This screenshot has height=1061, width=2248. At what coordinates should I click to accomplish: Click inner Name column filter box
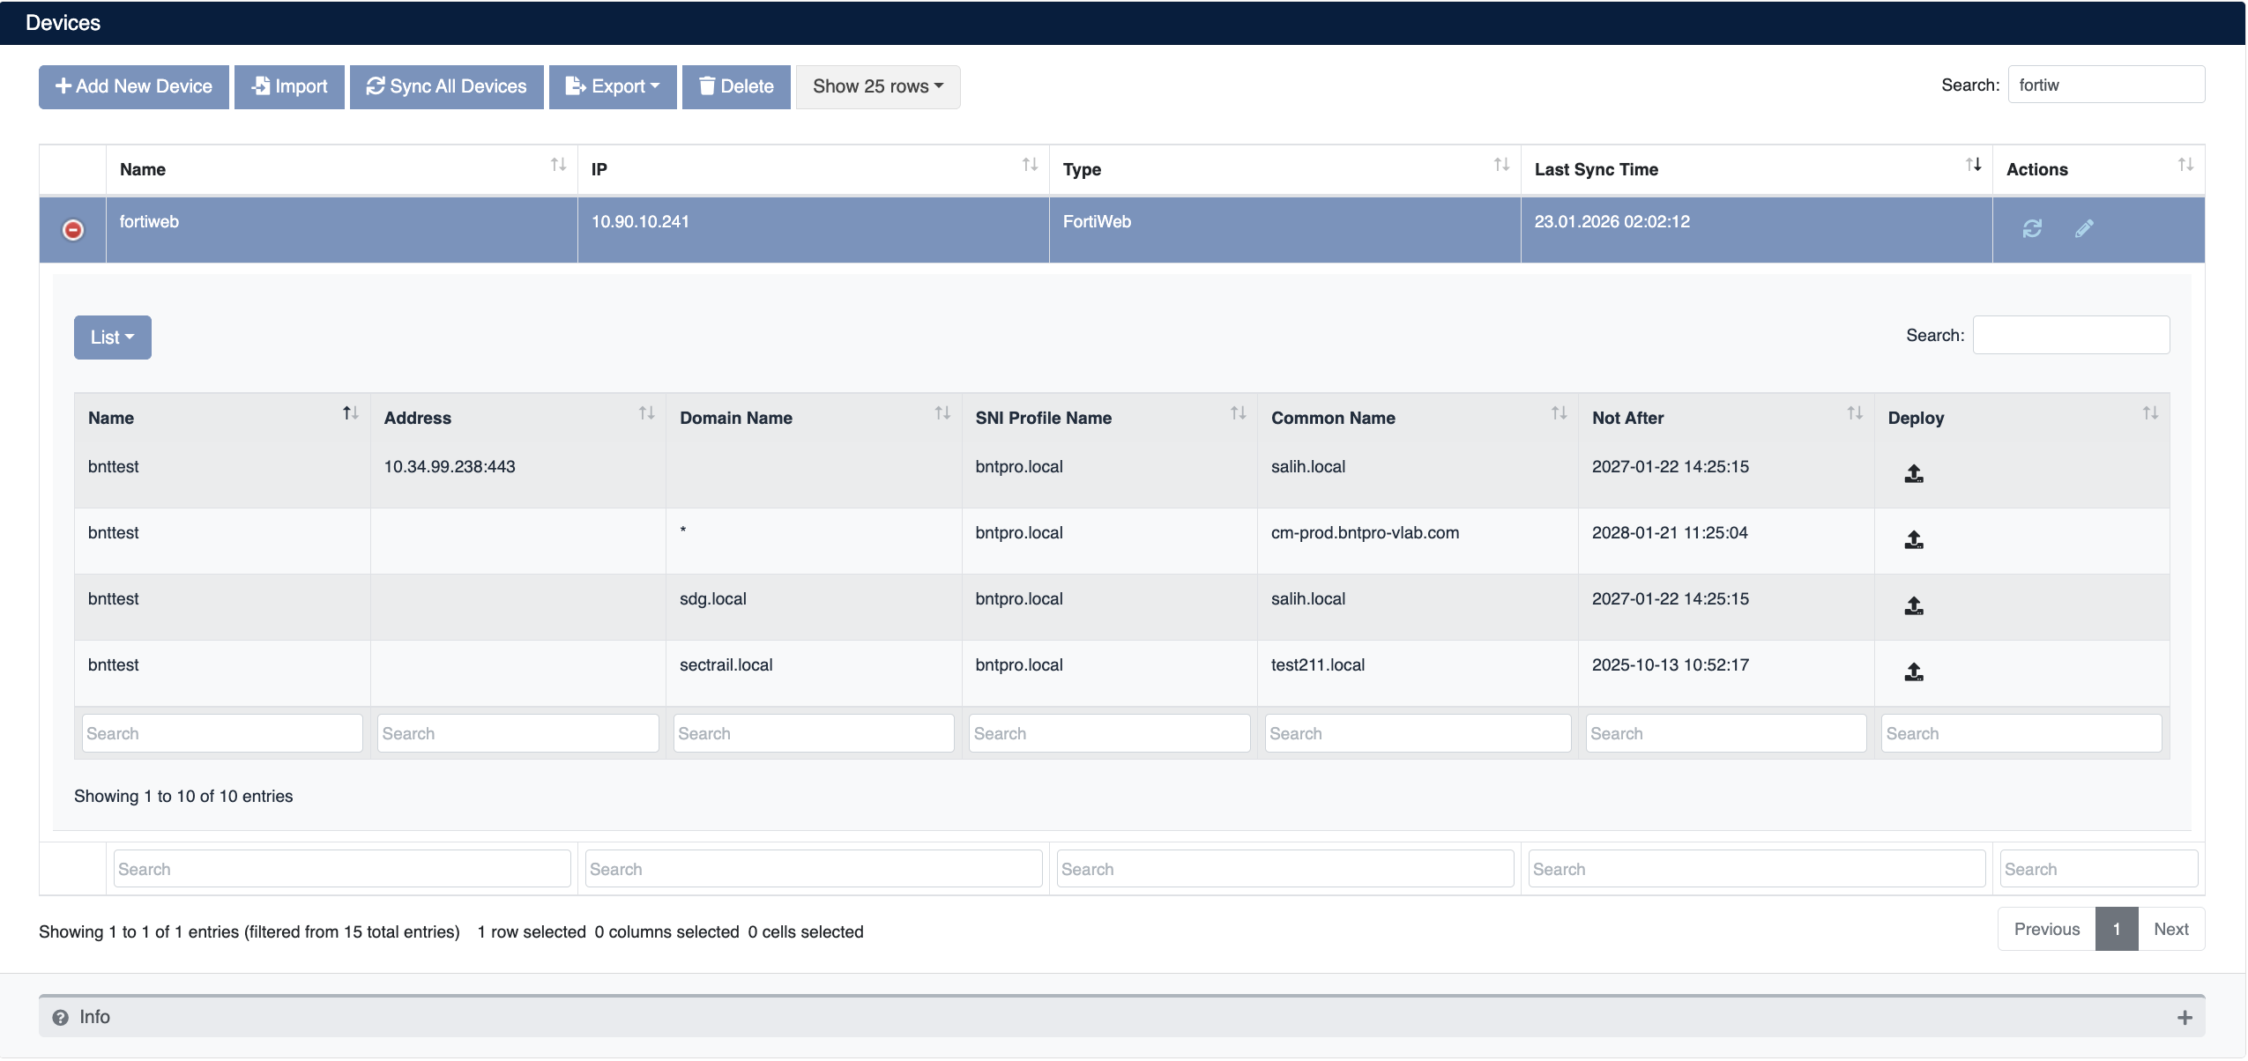[222, 733]
